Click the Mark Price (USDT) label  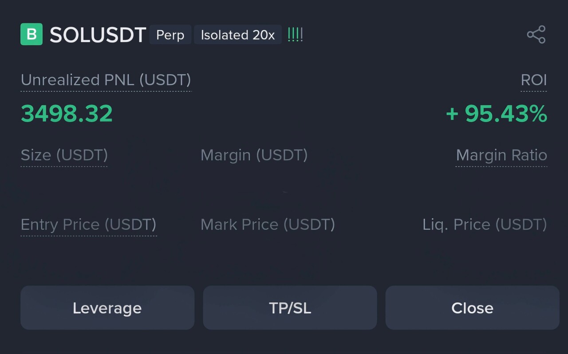(x=268, y=224)
